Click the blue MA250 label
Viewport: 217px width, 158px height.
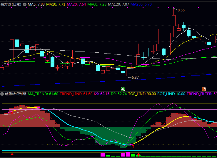(141, 5)
